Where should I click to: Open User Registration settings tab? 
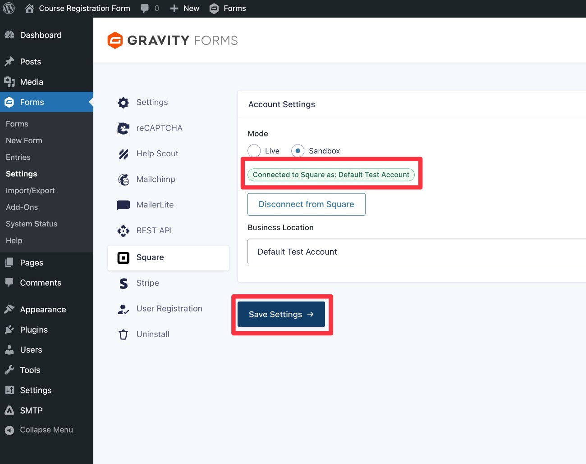[x=169, y=309]
